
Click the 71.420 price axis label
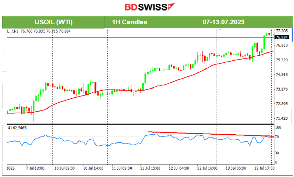[x=282, y=118]
